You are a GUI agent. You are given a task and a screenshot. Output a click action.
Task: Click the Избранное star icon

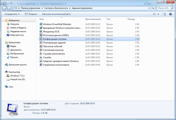point(6,20)
